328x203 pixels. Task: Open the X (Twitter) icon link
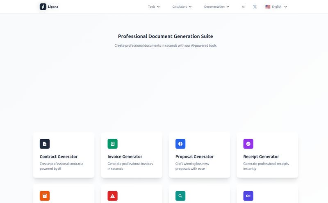(255, 7)
